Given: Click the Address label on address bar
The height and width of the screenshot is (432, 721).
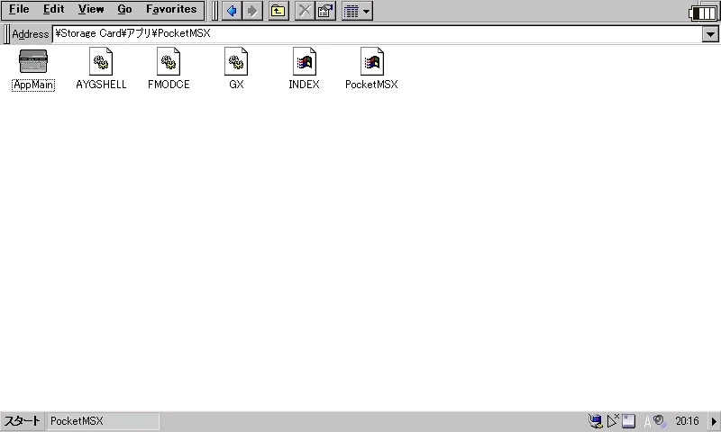Looking at the screenshot, I should (x=31, y=34).
